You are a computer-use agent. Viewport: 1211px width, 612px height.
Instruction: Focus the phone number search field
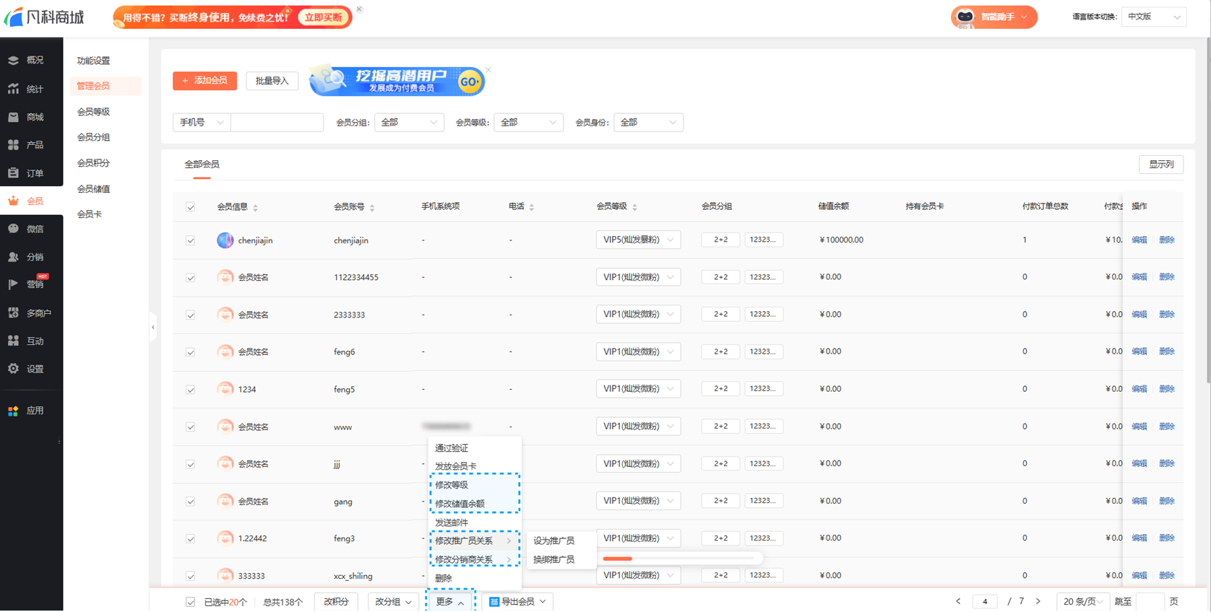(x=277, y=123)
